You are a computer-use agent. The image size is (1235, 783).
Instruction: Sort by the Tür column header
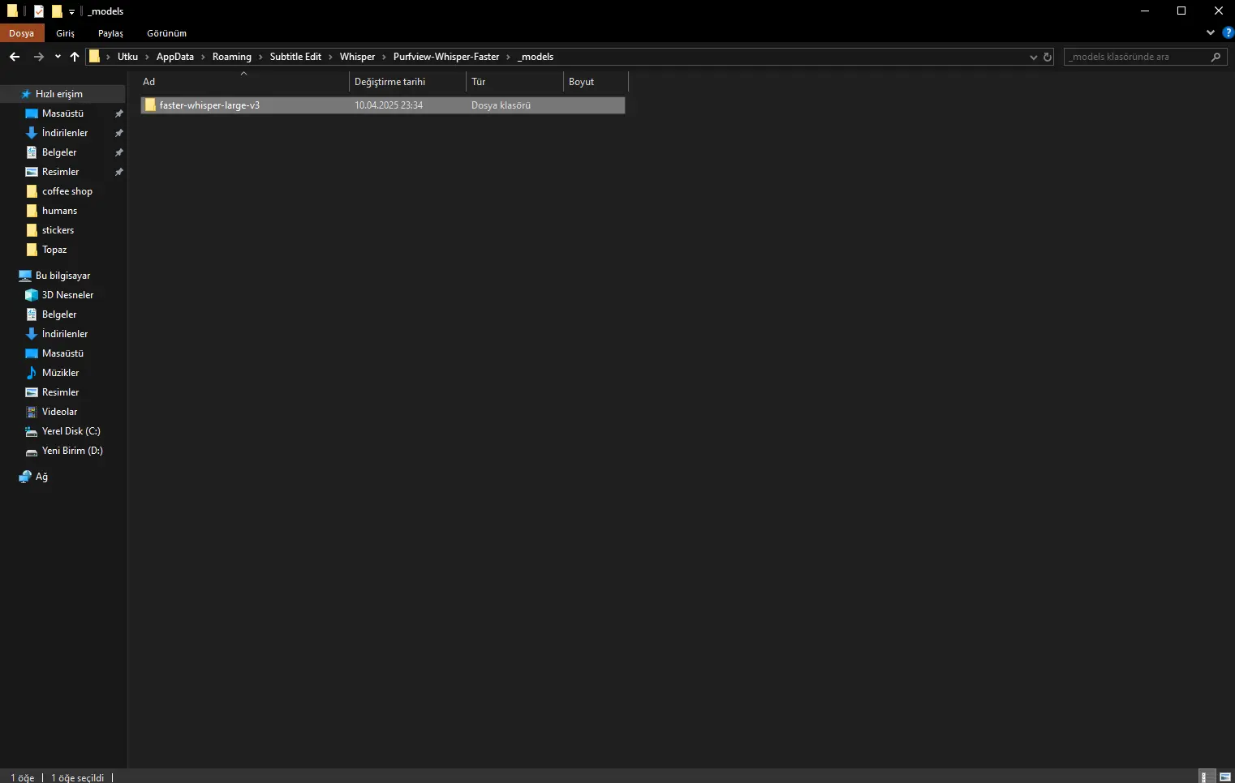[514, 82]
